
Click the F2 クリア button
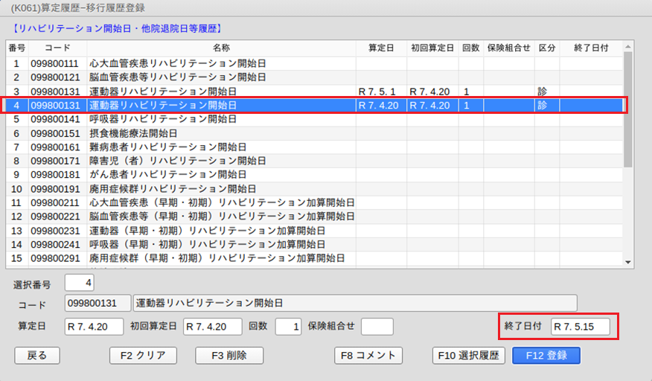point(143,355)
